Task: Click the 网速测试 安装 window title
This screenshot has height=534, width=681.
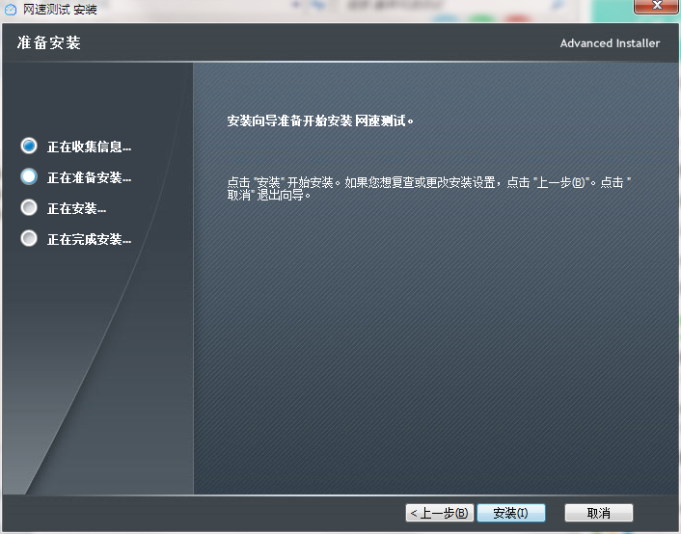Action: coord(60,9)
